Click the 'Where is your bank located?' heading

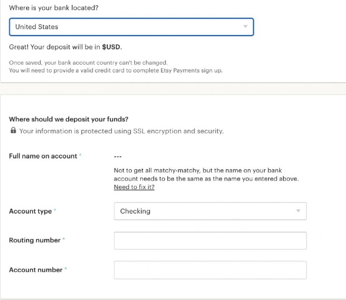53,8
